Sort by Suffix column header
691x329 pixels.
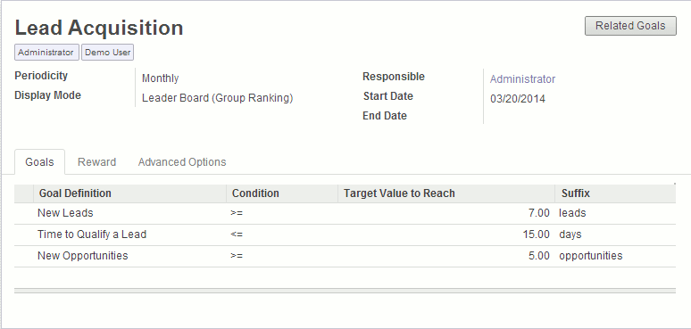[615, 193]
